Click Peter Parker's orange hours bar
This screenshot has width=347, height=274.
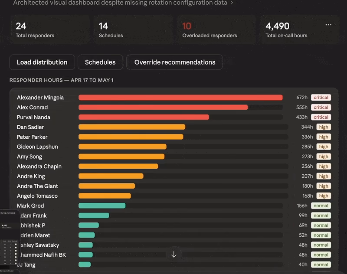[x=131, y=137]
